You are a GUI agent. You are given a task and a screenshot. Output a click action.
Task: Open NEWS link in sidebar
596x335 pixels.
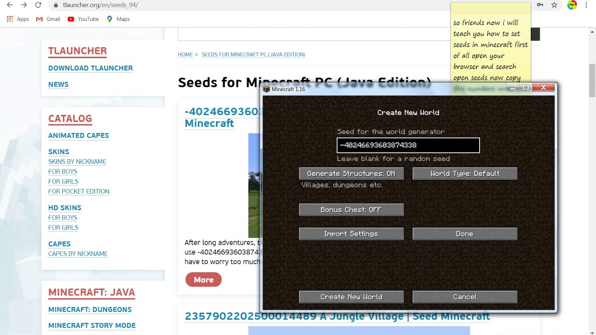click(x=58, y=84)
